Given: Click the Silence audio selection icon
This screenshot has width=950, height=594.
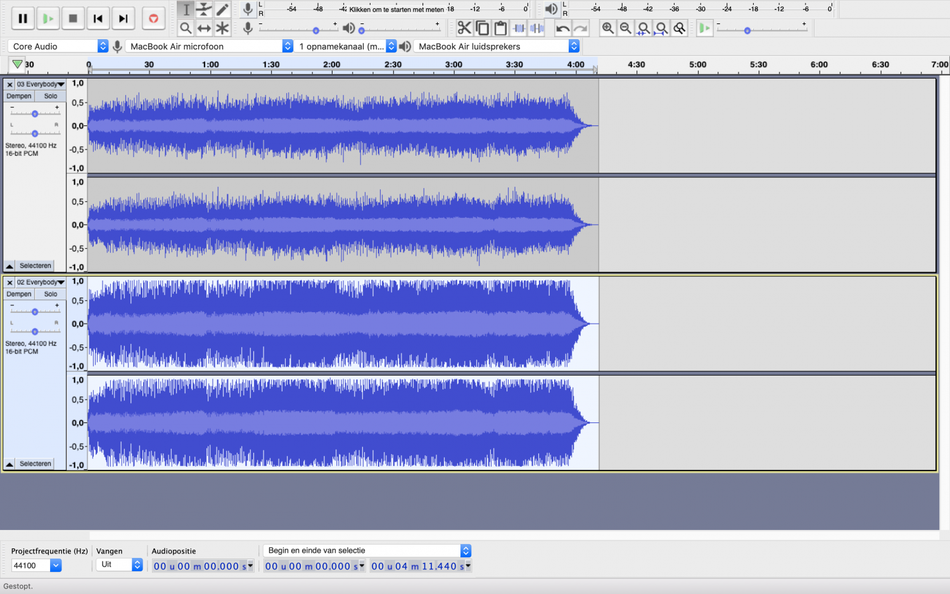Looking at the screenshot, I should tap(537, 28).
